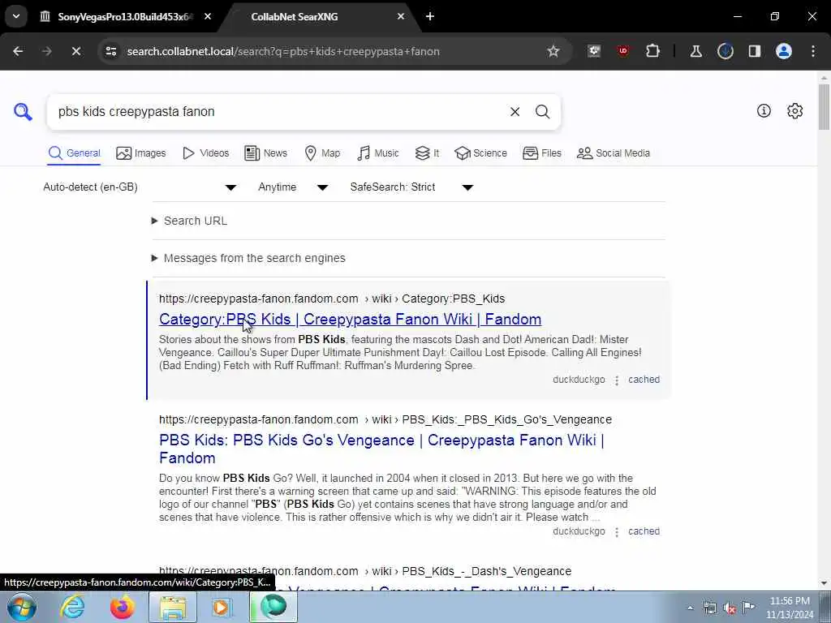Viewport: 831px width, 623px height.
Task: Open preferences gear icon
Action: click(x=795, y=110)
